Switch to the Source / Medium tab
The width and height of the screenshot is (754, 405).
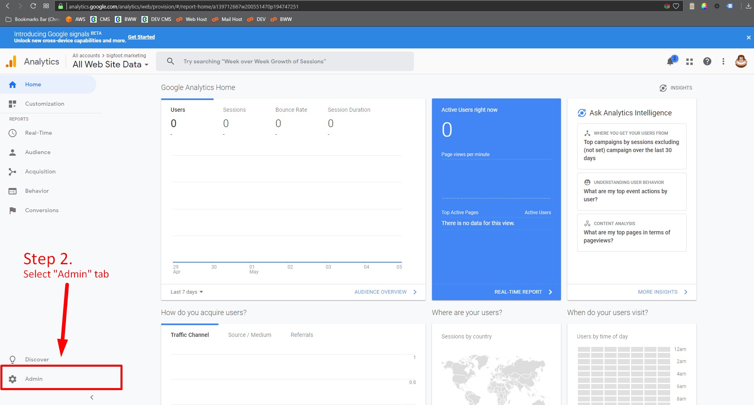(249, 334)
